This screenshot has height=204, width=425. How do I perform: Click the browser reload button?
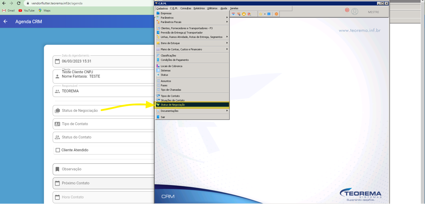(18, 4)
